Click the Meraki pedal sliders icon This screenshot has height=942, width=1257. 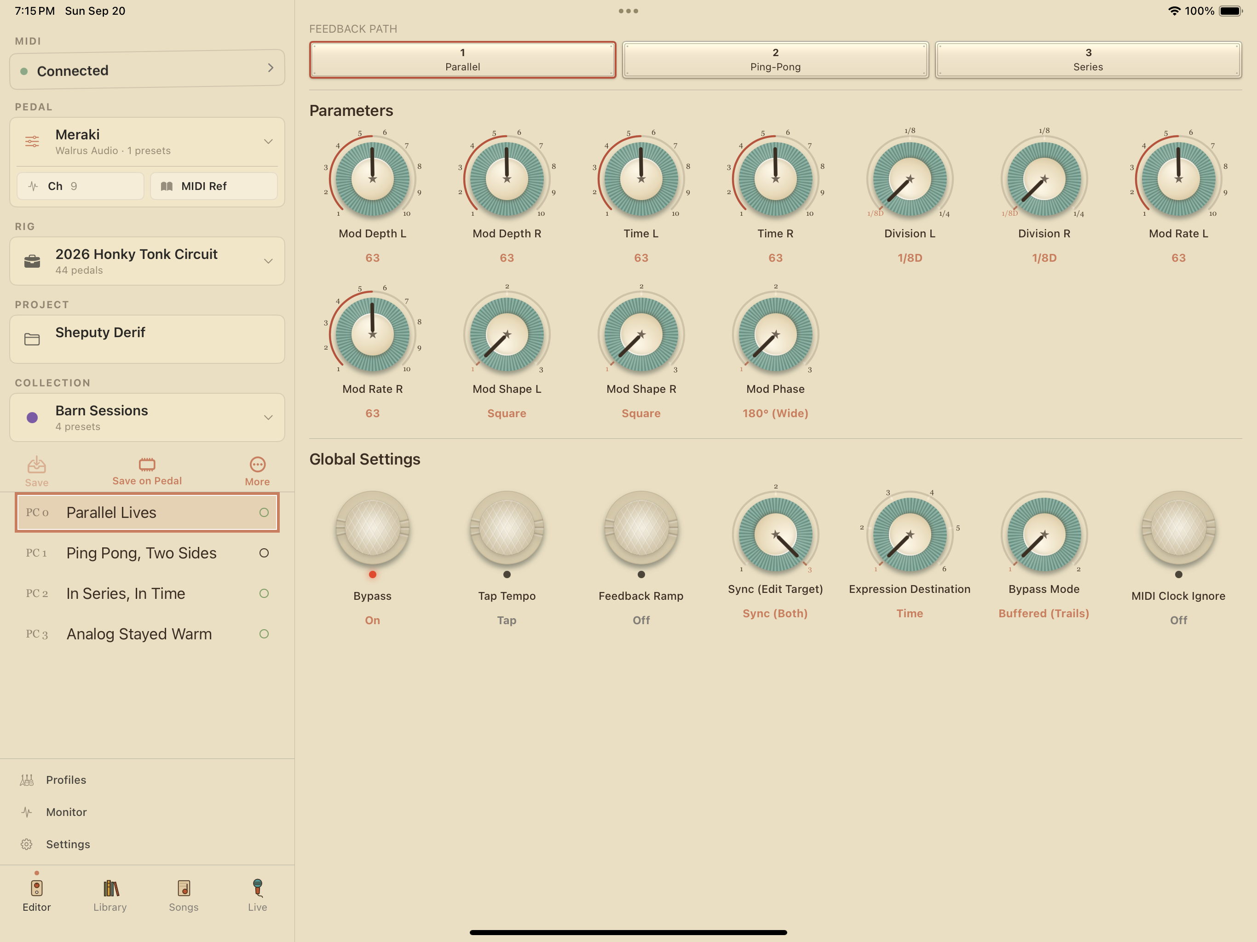pyautogui.click(x=32, y=142)
